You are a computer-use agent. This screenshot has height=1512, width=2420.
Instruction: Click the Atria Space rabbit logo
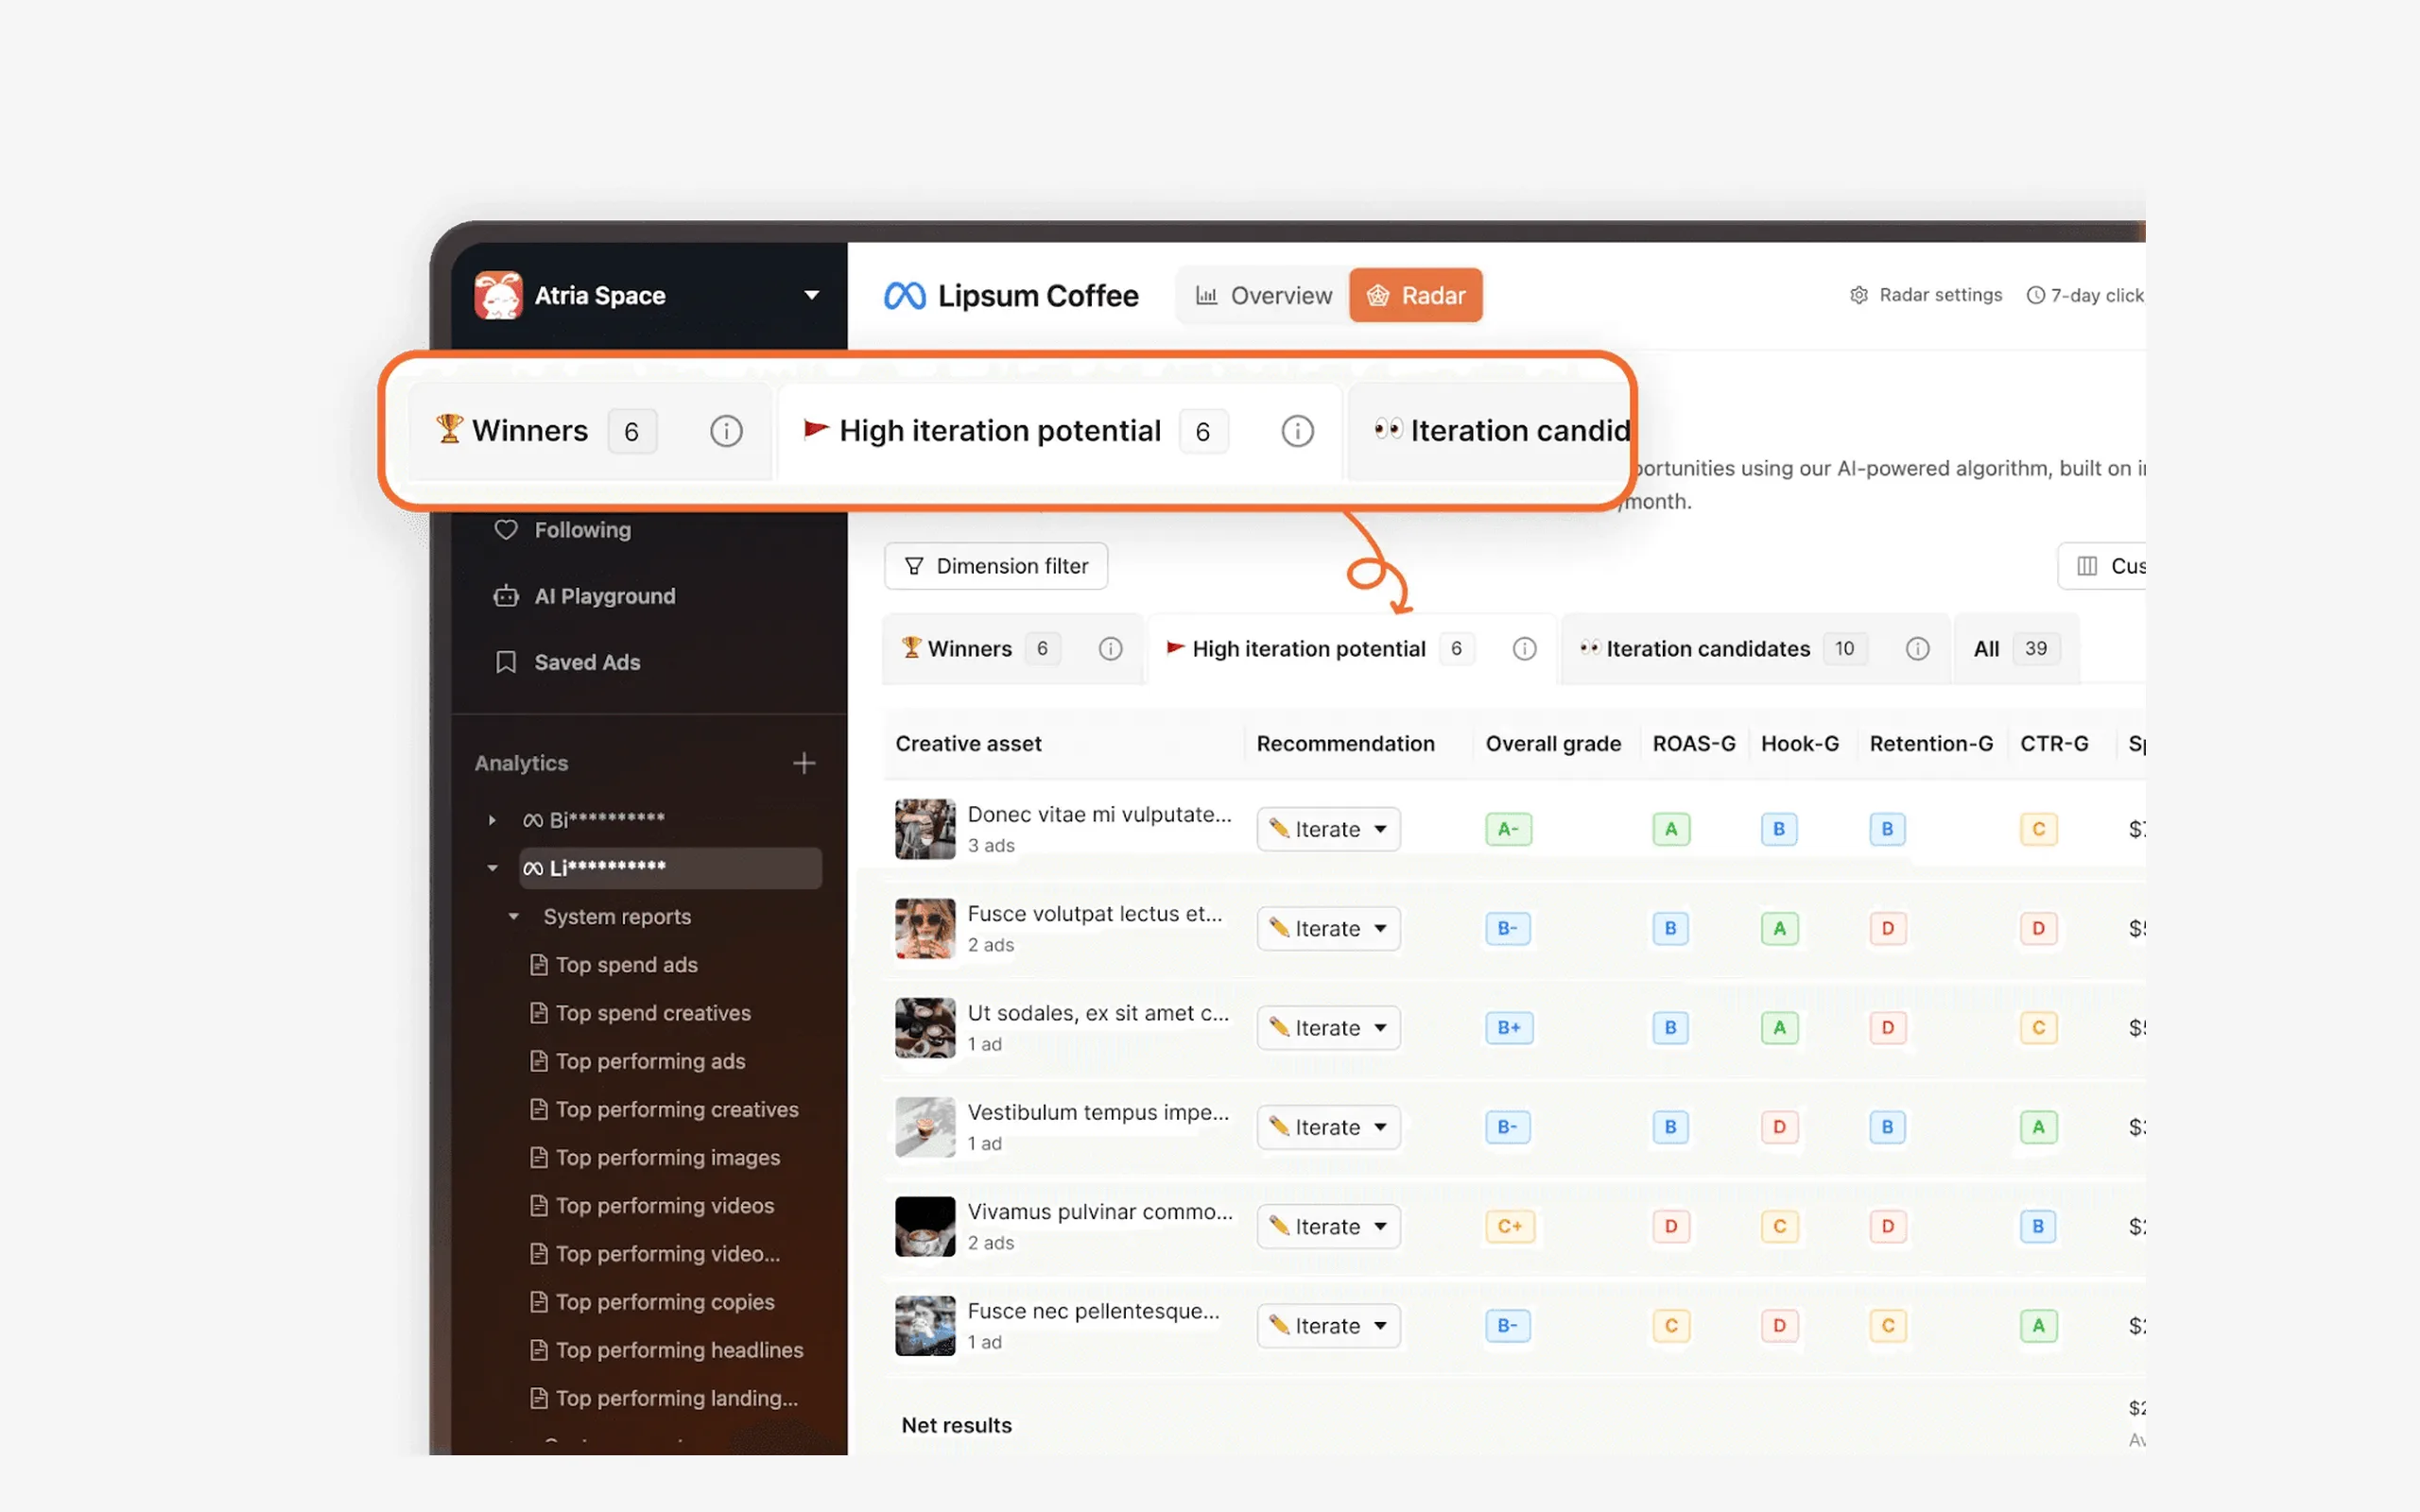coord(498,295)
